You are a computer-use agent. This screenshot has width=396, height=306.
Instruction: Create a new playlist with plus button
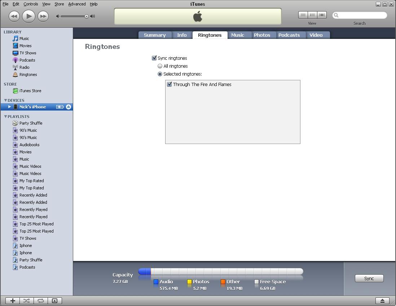(13, 301)
